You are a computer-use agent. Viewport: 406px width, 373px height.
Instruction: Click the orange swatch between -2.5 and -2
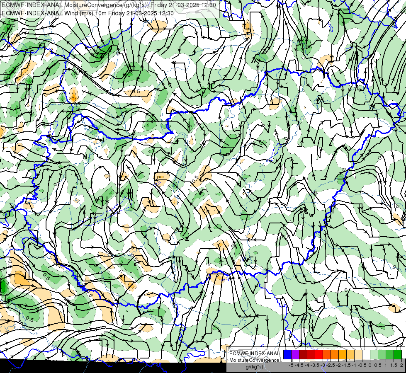[x=335, y=354]
